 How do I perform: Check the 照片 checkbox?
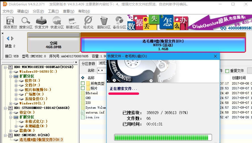pos(83,88)
